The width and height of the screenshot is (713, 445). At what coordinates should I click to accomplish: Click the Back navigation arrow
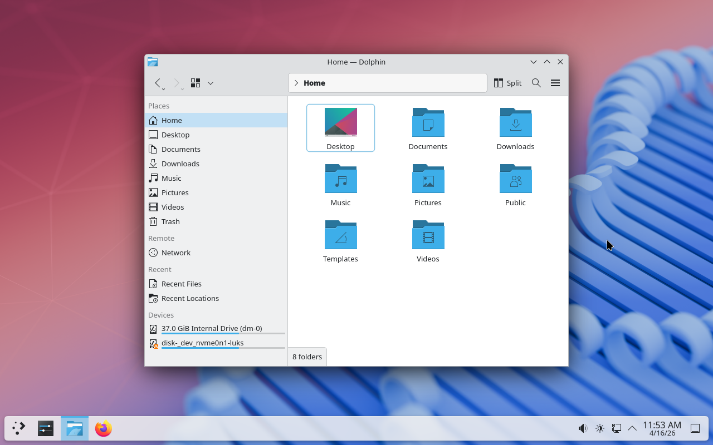tap(158, 83)
